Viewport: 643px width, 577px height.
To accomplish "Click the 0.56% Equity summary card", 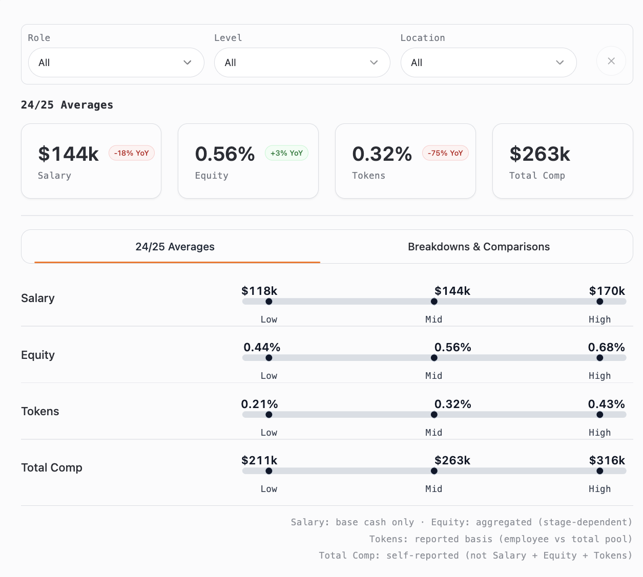I will point(248,161).
